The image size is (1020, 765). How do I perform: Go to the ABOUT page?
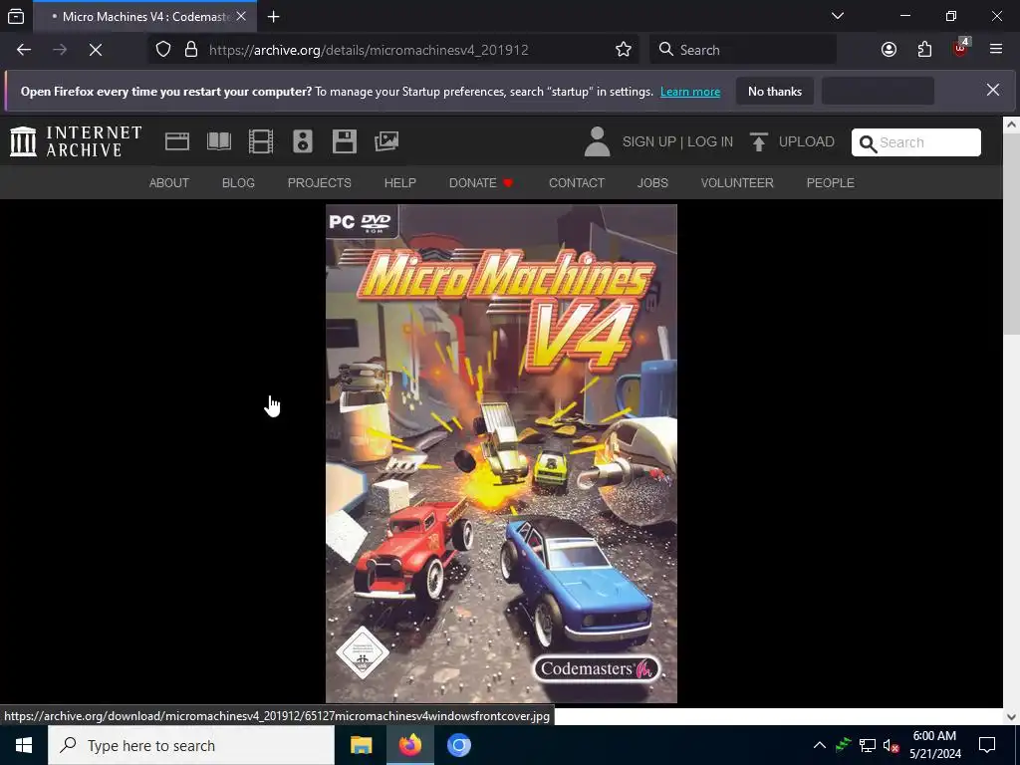point(169,183)
